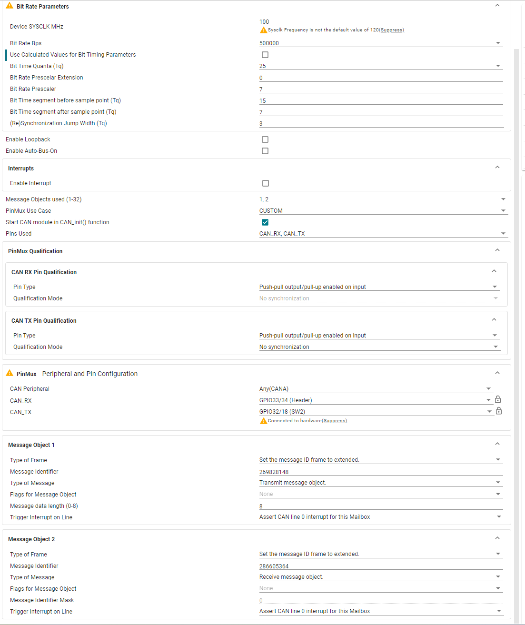The height and width of the screenshot is (625, 525).
Task: Tick the Enable Interrupt checkbox
Action: pyautogui.click(x=266, y=183)
